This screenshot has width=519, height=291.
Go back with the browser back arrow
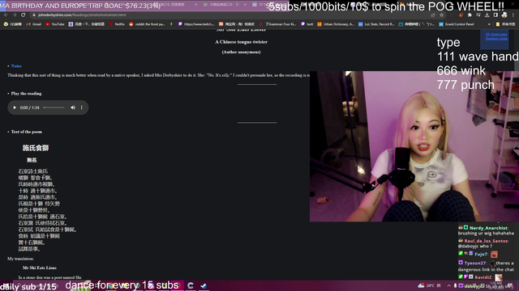6,15
